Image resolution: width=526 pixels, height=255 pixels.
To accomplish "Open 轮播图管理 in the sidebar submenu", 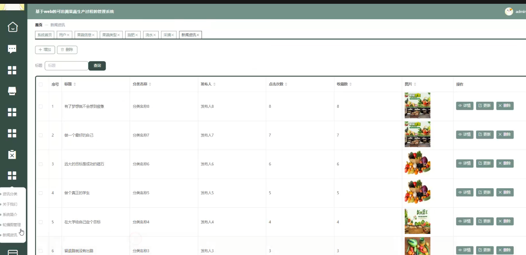I will point(12,225).
